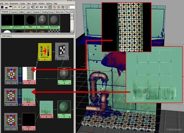The height and width of the screenshot is (133, 184).
Task: Select the filler material swatch
Action: tap(31, 22)
